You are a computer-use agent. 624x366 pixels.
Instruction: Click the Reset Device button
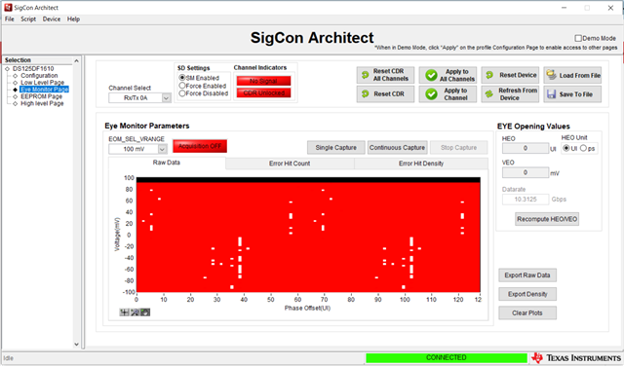click(510, 75)
